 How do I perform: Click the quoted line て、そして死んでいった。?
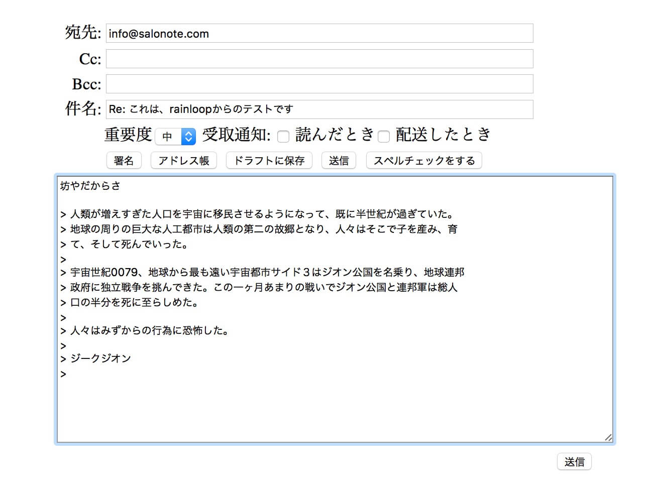pos(125,244)
